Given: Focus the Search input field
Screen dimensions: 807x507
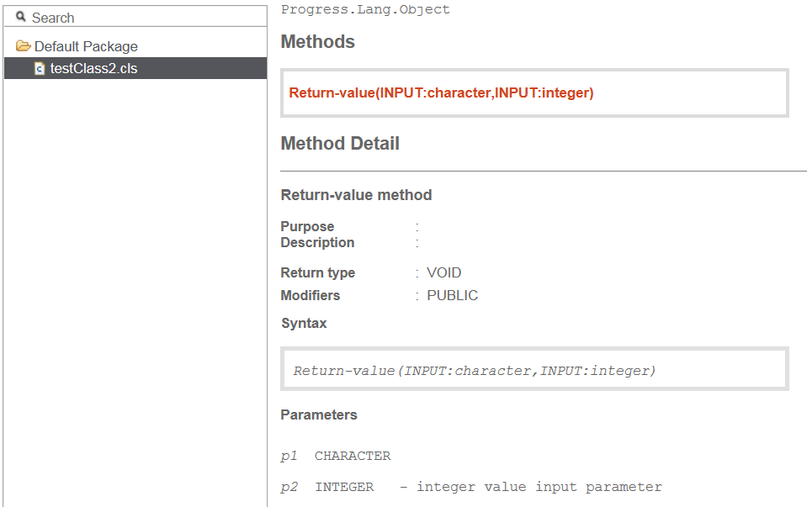Looking at the screenshot, I should coord(135,17).
